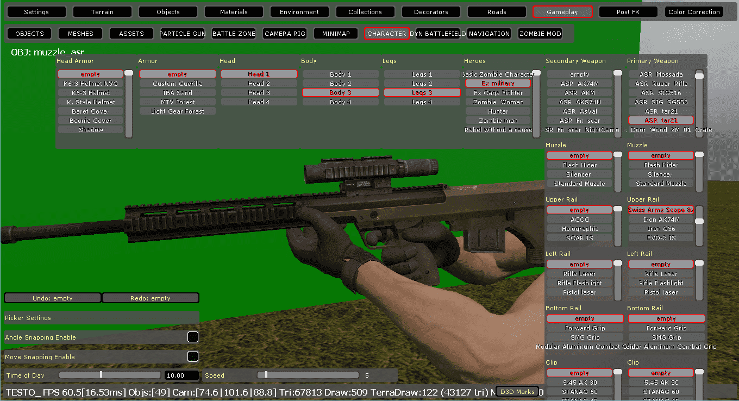Image resolution: width=739 pixels, height=401 pixels.
Task: Select the Beret Cover head armor
Action: [x=91, y=111]
